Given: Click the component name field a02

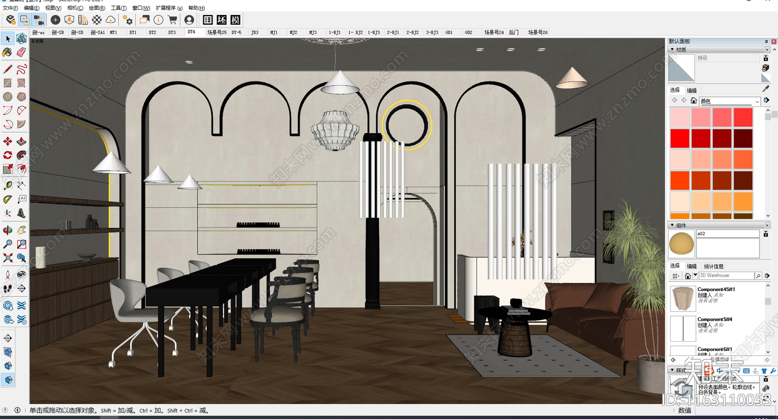Looking at the screenshot, I should point(727,234).
